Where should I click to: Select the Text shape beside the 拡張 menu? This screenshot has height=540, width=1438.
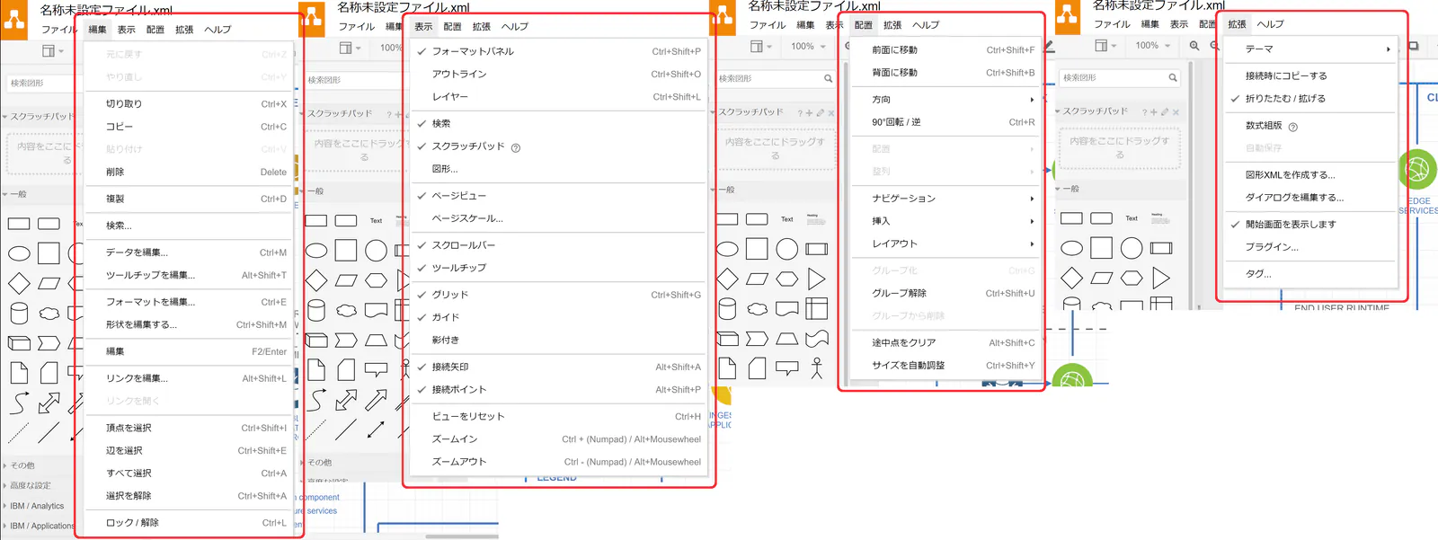[1132, 218]
